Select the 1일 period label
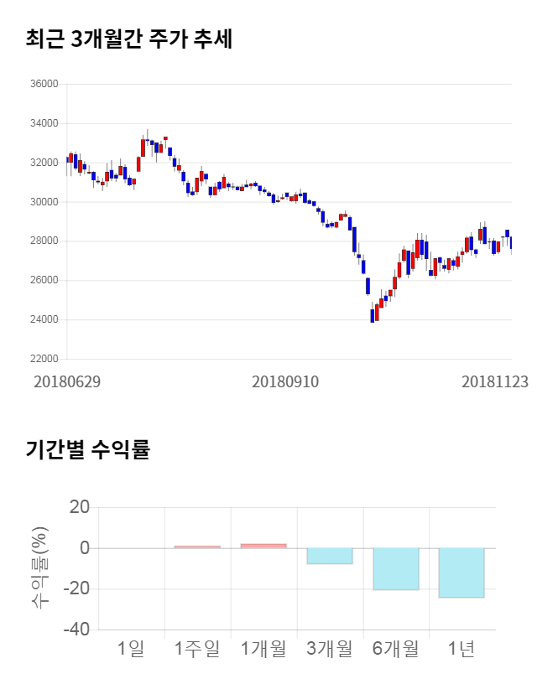Screen dimensions: 537x679 coord(132,648)
